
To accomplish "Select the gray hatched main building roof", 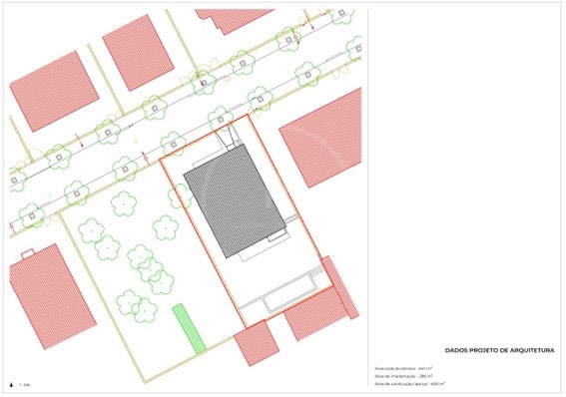I will point(235,201).
